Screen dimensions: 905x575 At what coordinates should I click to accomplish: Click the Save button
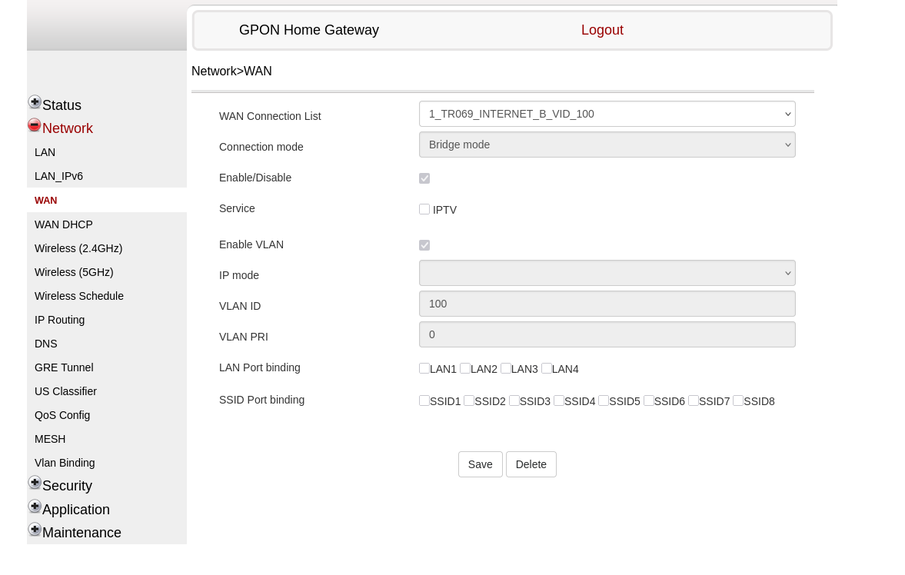coord(480,464)
